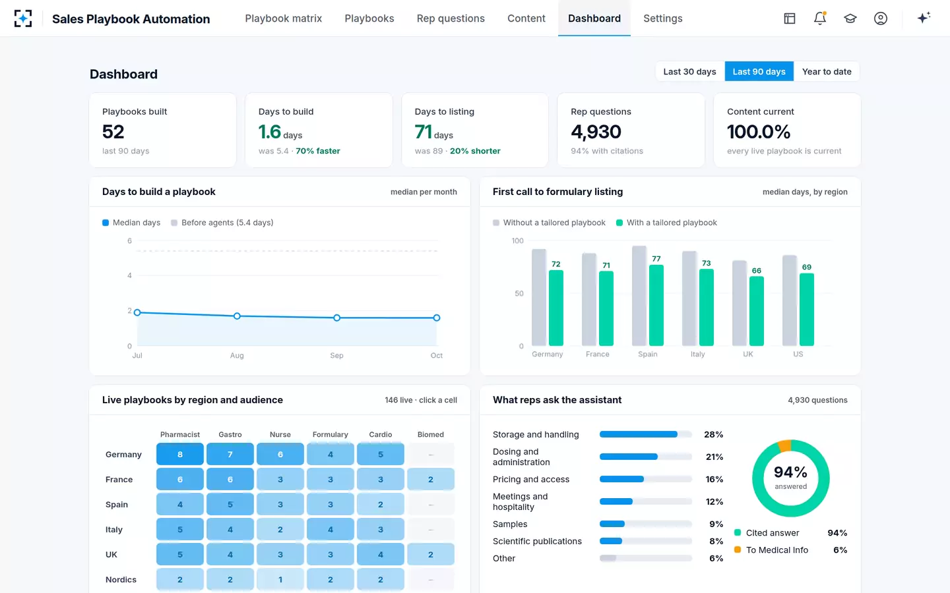Select the Year to date range

click(x=827, y=72)
